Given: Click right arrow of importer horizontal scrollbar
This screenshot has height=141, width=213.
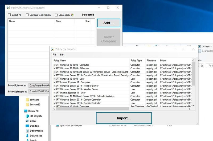Looking at the screenshot, I should coord(190,109).
